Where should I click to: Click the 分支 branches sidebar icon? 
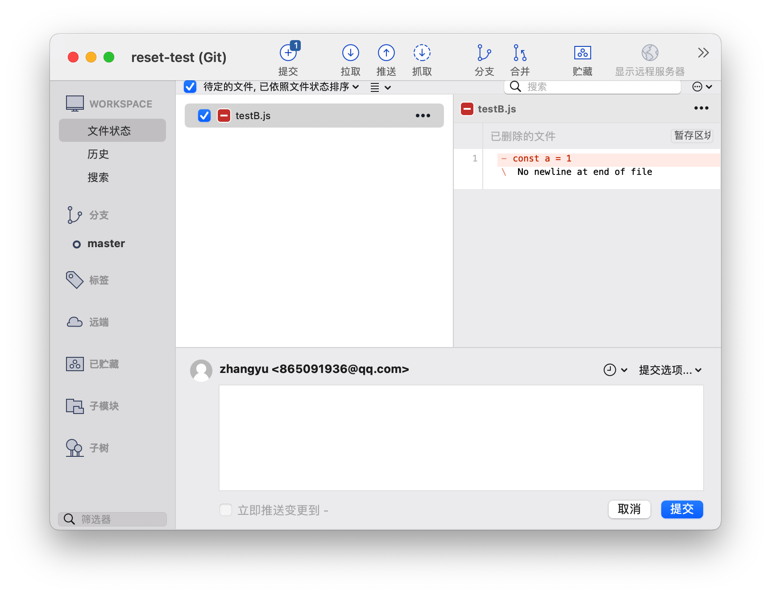click(75, 215)
